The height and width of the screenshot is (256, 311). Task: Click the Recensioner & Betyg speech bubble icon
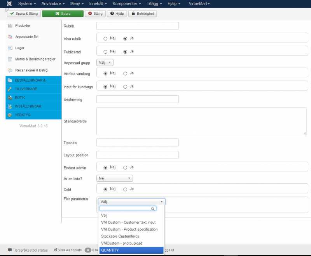point(10,70)
